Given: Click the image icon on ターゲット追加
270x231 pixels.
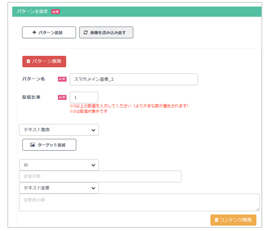Looking at the screenshot, I should pos(32,145).
